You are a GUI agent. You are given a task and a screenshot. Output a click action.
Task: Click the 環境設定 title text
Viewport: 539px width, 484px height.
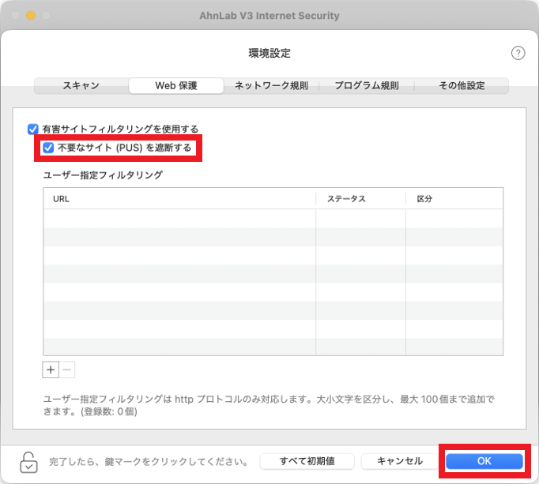pos(269,53)
